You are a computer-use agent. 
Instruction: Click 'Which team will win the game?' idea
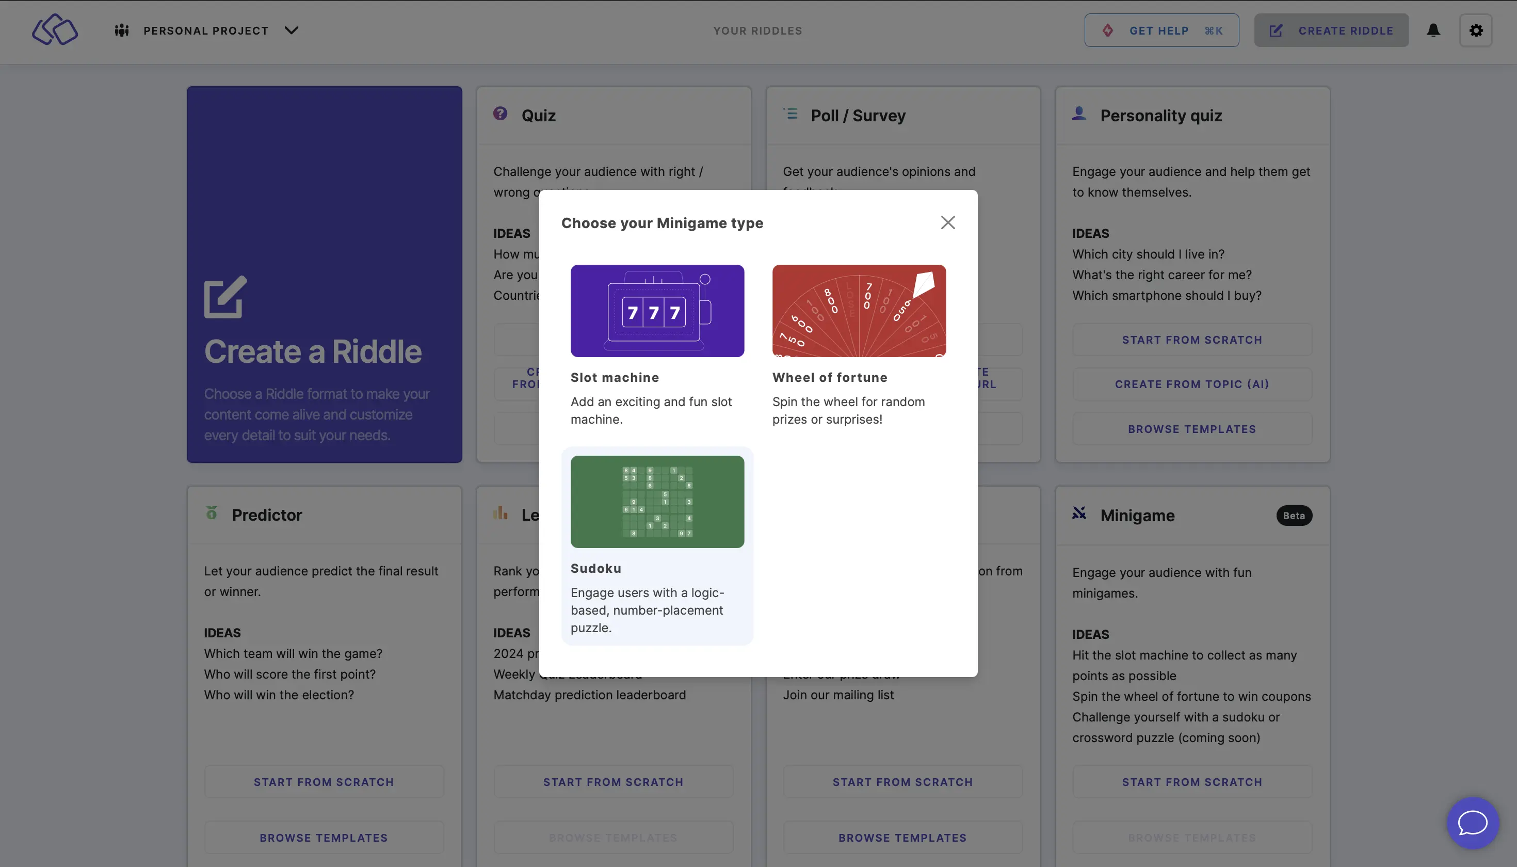[x=293, y=654]
